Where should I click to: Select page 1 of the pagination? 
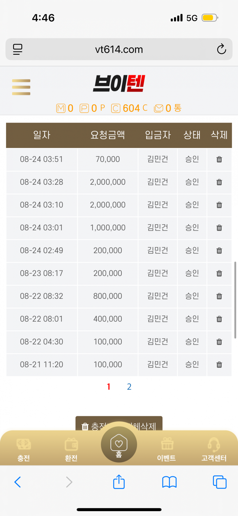tap(109, 387)
